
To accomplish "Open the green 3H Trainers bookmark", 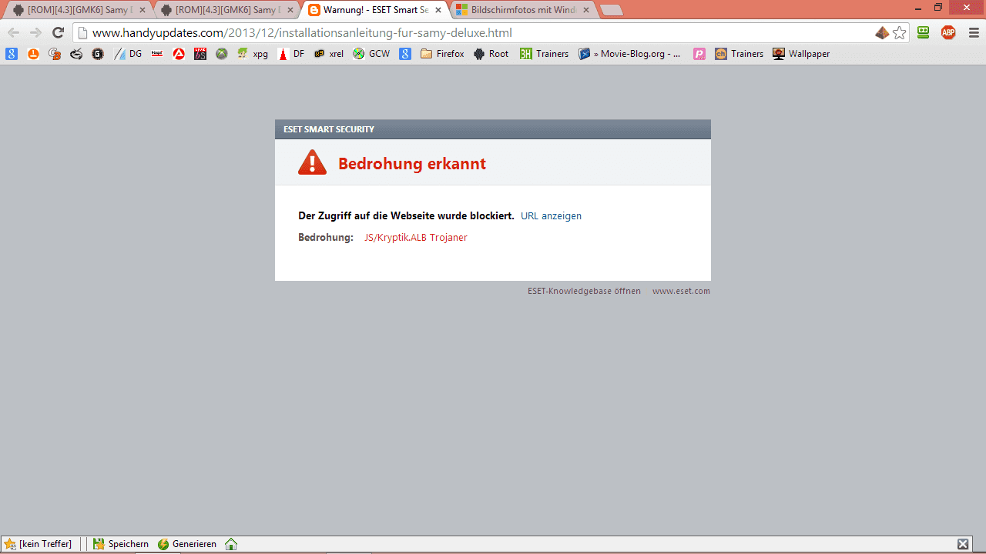I will 544,54.
